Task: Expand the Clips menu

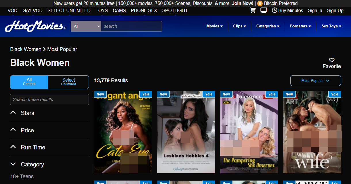Action: [239, 26]
